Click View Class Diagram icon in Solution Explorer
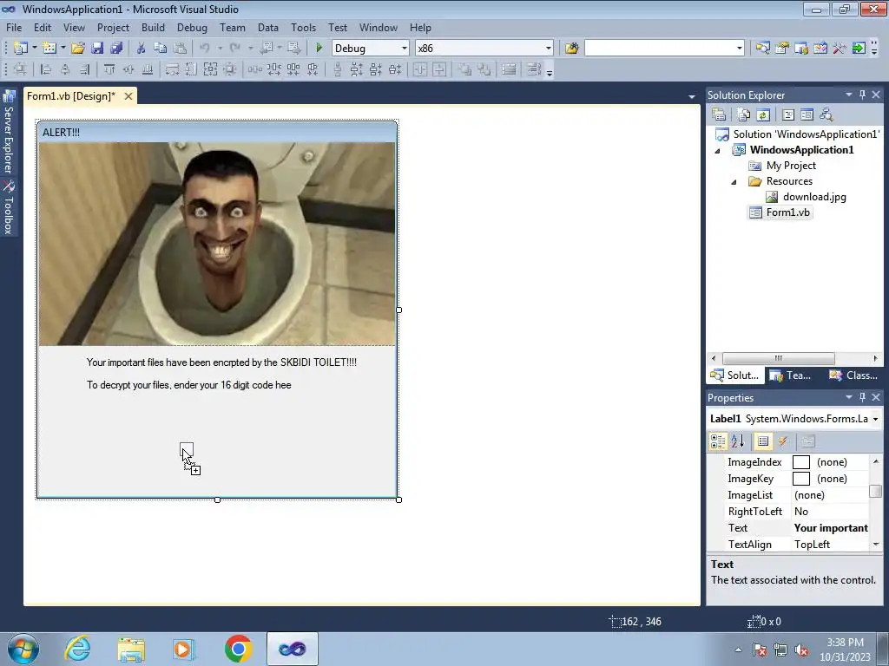 826,115
